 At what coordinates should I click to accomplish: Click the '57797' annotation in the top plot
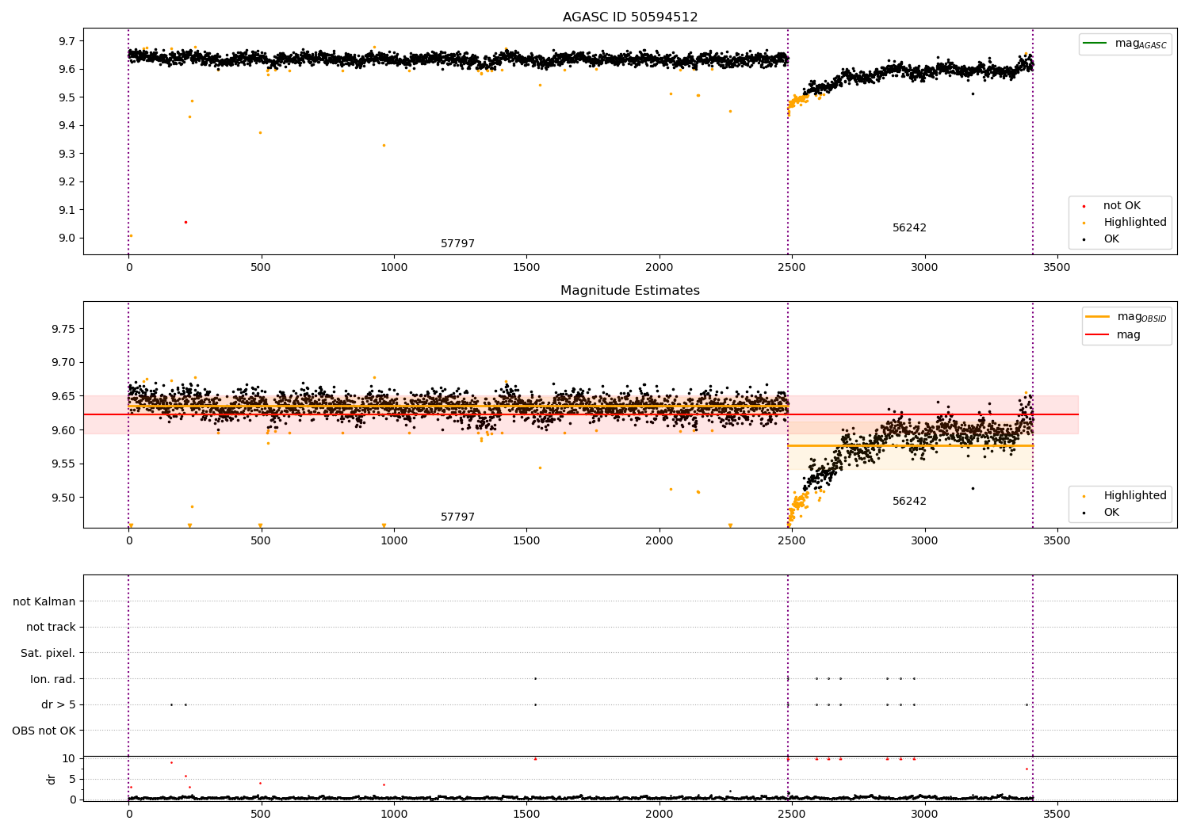pos(458,244)
